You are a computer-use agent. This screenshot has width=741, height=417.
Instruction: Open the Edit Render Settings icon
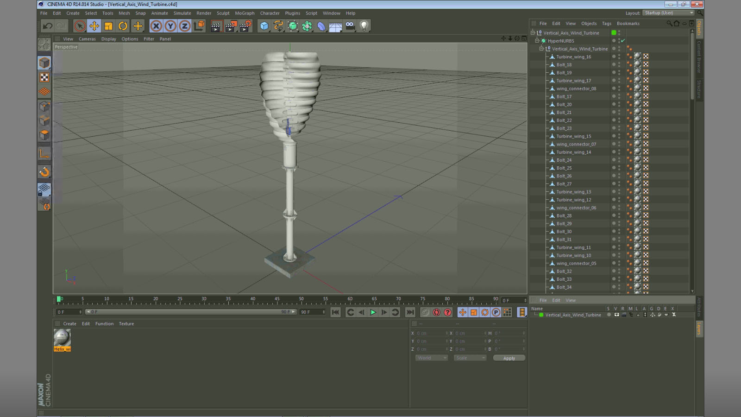245,26
